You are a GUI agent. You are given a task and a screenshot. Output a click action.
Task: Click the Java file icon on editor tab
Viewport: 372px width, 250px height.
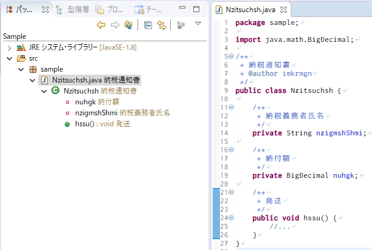pyautogui.click(x=219, y=10)
